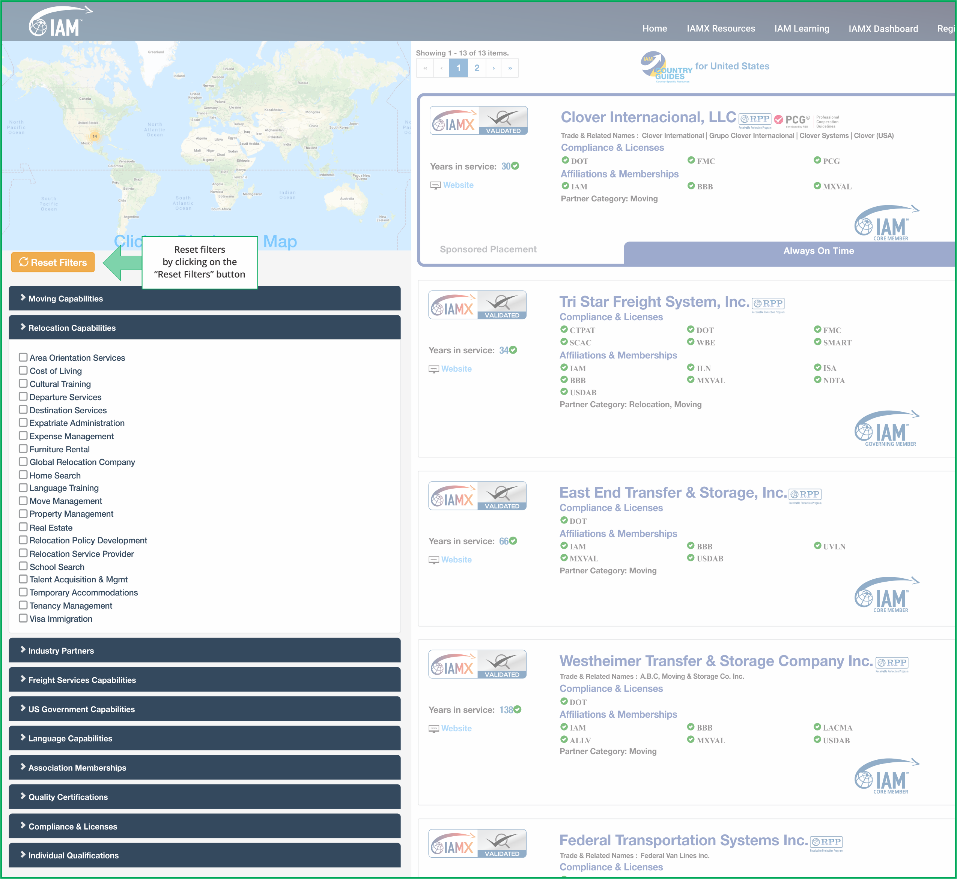This screenshot has width=957, height=879.
Task: Click the Reset Filters button
Action: (x=53, y=262)
